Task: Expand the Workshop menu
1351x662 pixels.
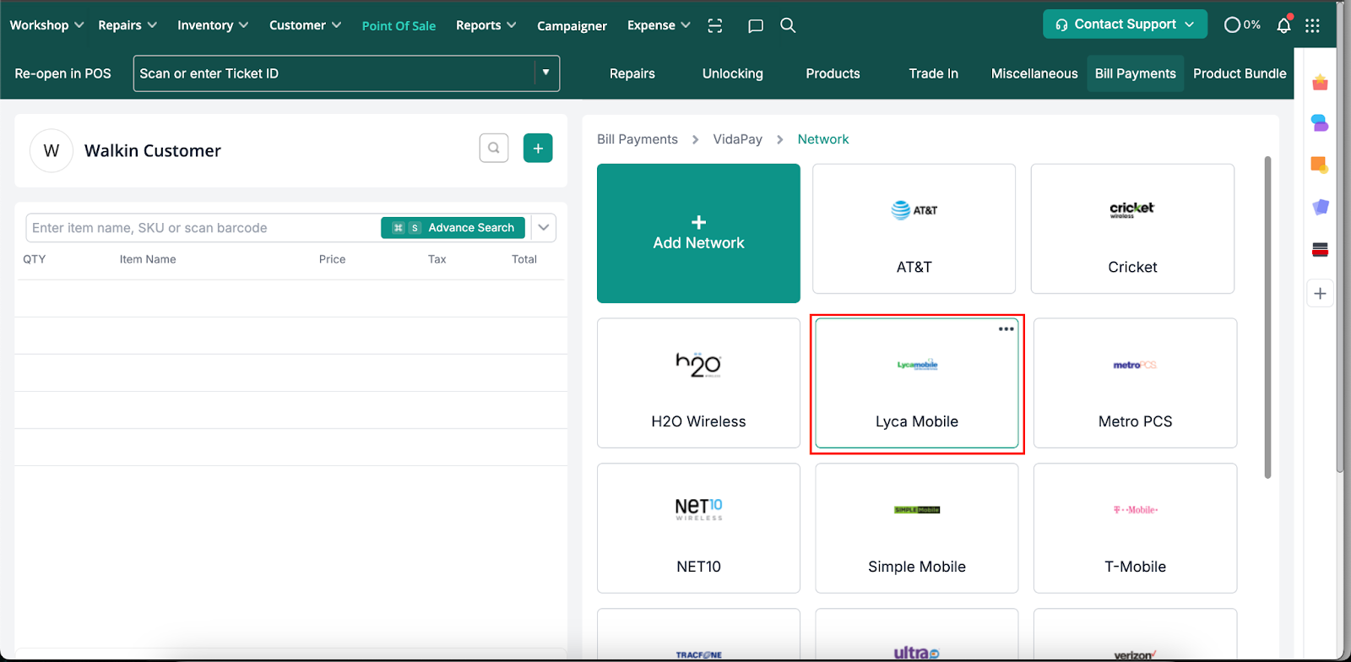Action: pos(46,25)
